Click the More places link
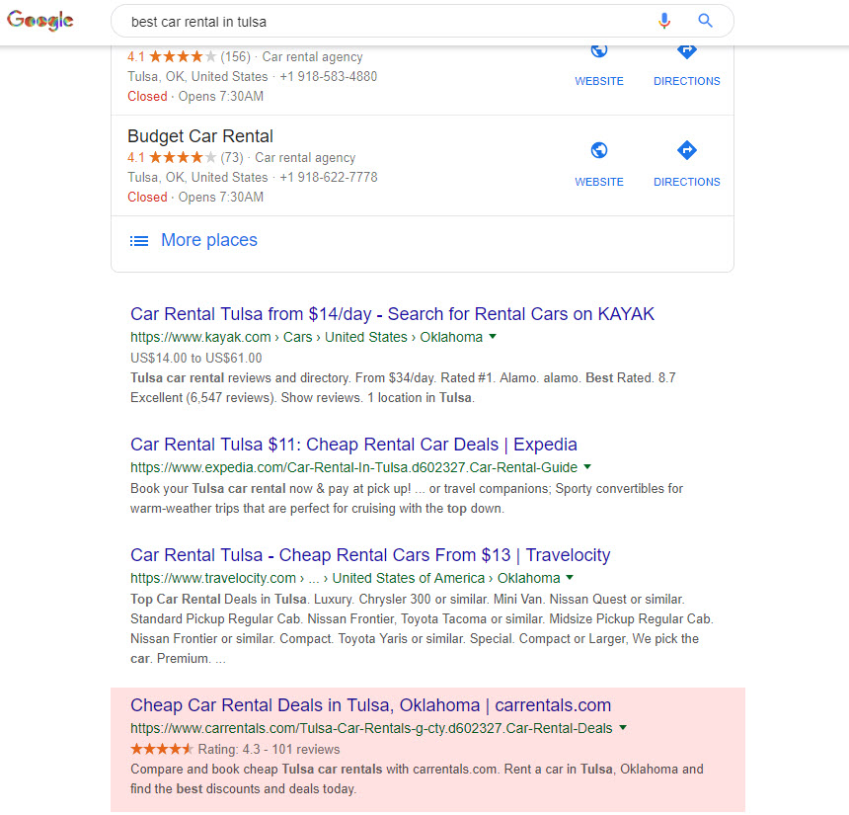The image size is (849, 815). pyautogui.click(x=208, y=240)
